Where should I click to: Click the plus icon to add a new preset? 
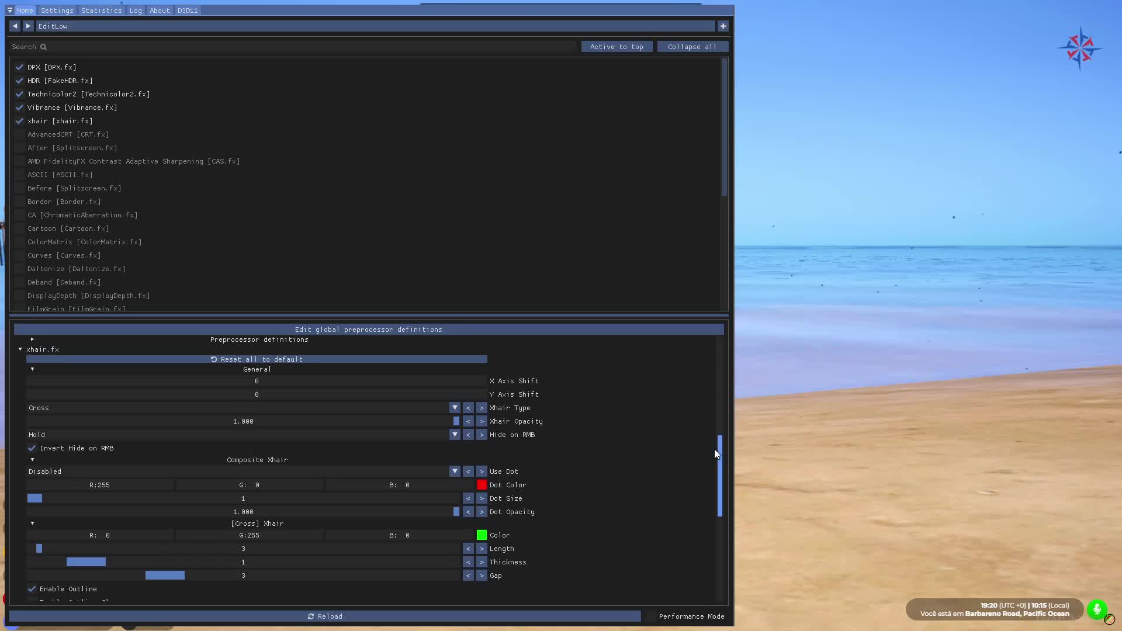(x=722, y=26)
